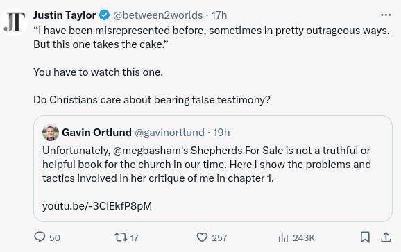Click the @gavinortlund handle
This screenshot has height=252, width=401.
(x=169, y=133)
